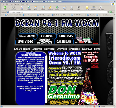The width and height of the screenshot is (116, 108).
Task: Stop loading with the Stop button
Action: point(22,8)
